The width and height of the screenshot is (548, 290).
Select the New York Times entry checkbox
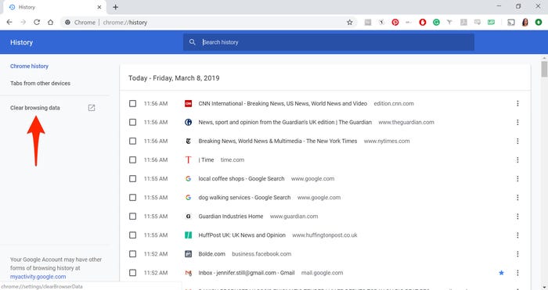click(133, 141)
